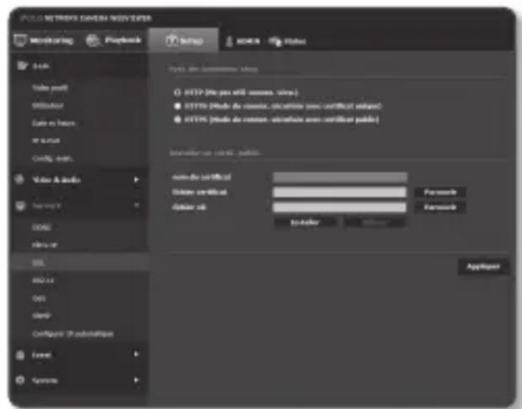Click the Appliquer button
This screenshot has height=409, width=522.
pos(483,267)
